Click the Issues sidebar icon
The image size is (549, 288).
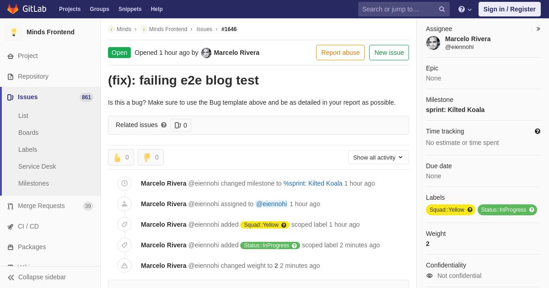11,97
